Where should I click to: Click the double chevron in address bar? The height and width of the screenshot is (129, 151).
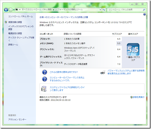point(20,10)
